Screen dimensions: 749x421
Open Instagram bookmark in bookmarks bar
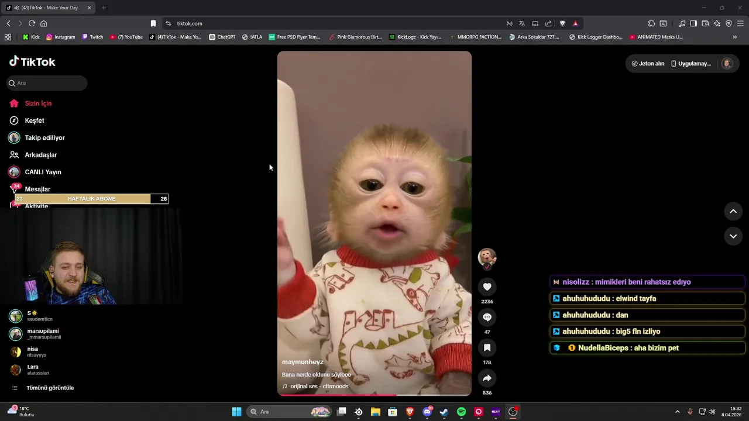point(61,37)
